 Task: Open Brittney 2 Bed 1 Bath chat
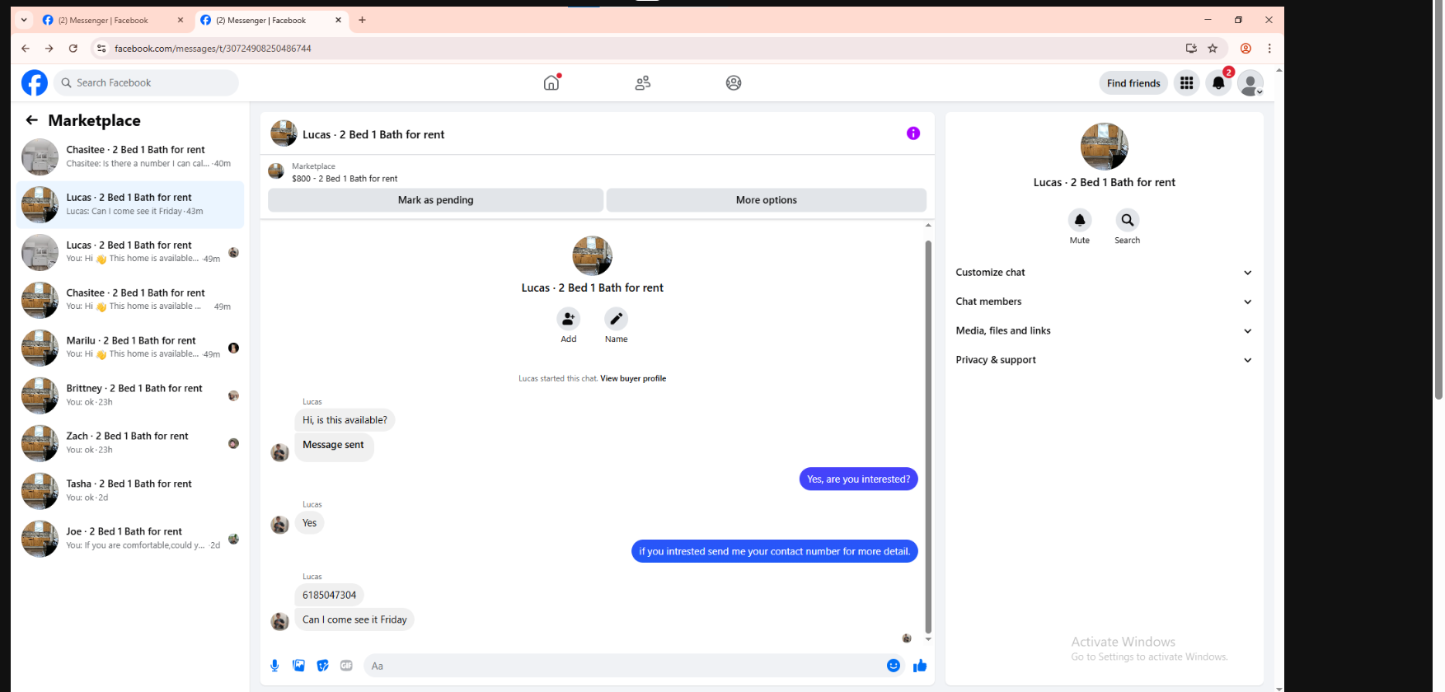click(130, 395)
